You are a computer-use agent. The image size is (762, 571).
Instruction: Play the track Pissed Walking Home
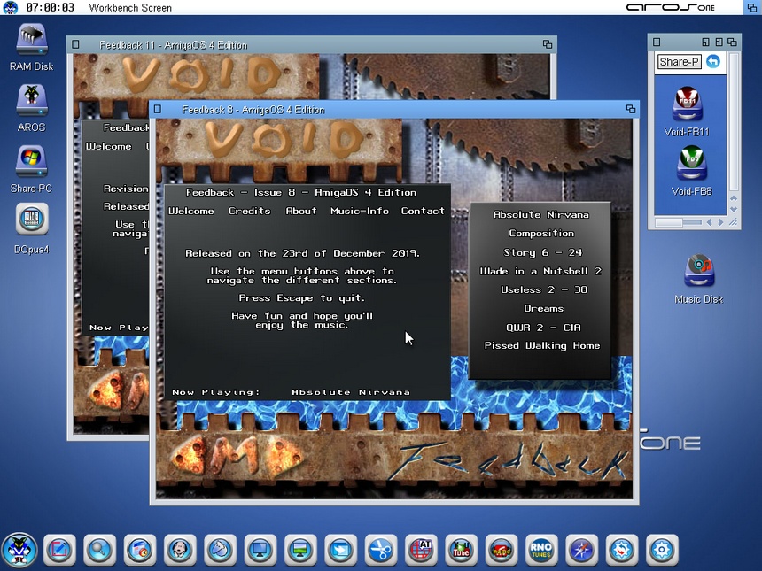pyautogui.click(x=540, y=345)
